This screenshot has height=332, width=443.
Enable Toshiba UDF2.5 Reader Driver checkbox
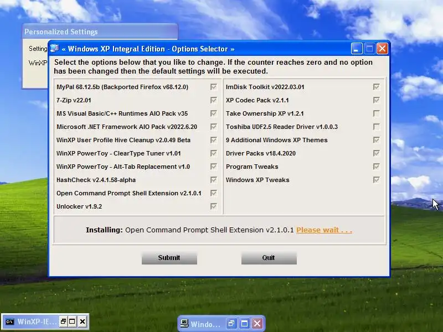pyautogui.click(x=377, y=127)
